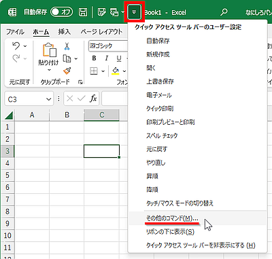Click the Excel app icon in title bar
Viewport: 272px width, 259px height.
(x=12, y=12)
